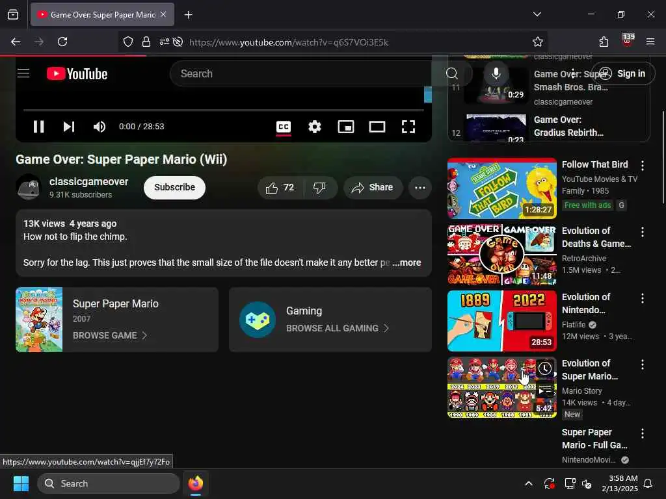
Task: Skip to next video in player
Action: (x=69, y=127)
